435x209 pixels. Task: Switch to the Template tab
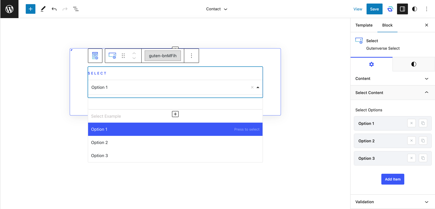(364, 25)
